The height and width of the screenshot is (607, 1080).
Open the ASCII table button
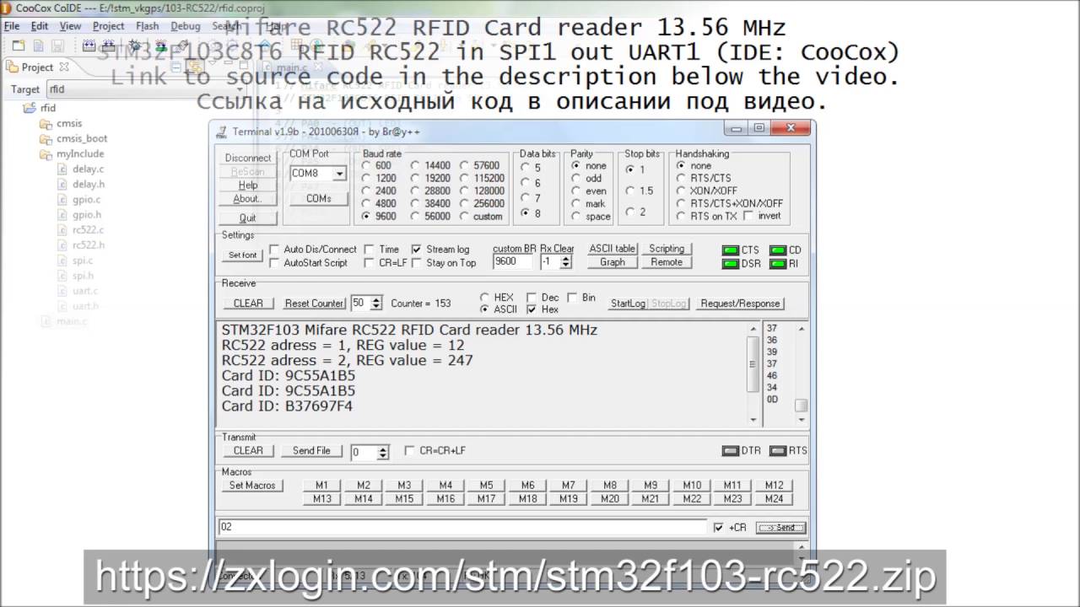click(x=613, y=249)
